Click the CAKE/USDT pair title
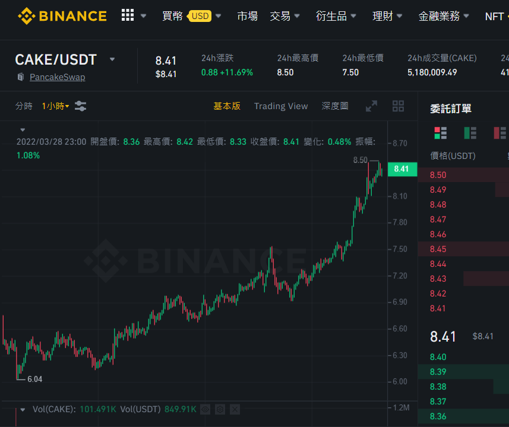Image resolution: width=509 pixels, height=427 pixels. [x=56, y=60]
